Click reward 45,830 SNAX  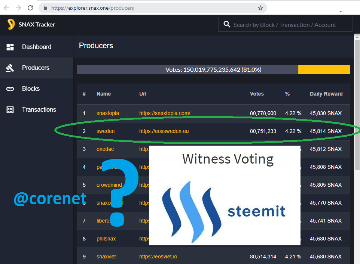pos(326,113)
